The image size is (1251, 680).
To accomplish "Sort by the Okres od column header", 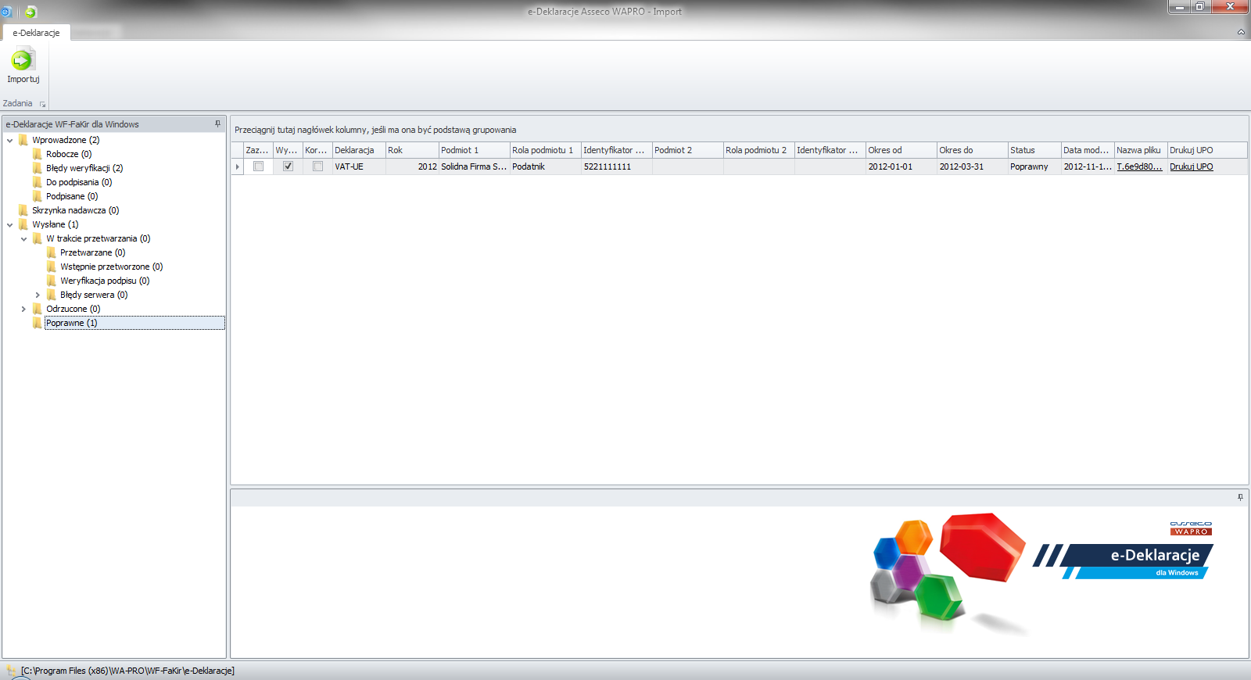I will coord(901,150).
